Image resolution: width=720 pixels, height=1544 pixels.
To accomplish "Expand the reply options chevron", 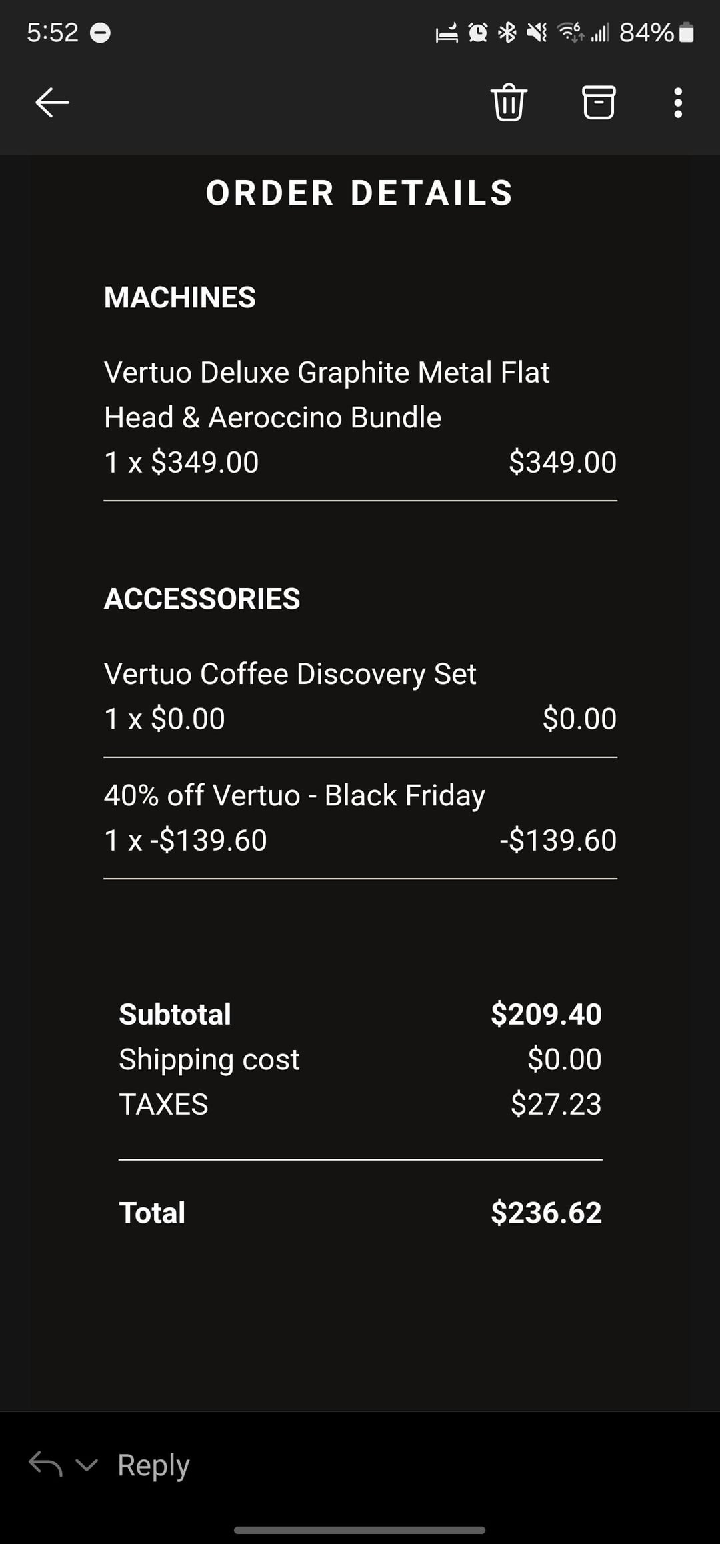I will click(x=87, y=1465).
